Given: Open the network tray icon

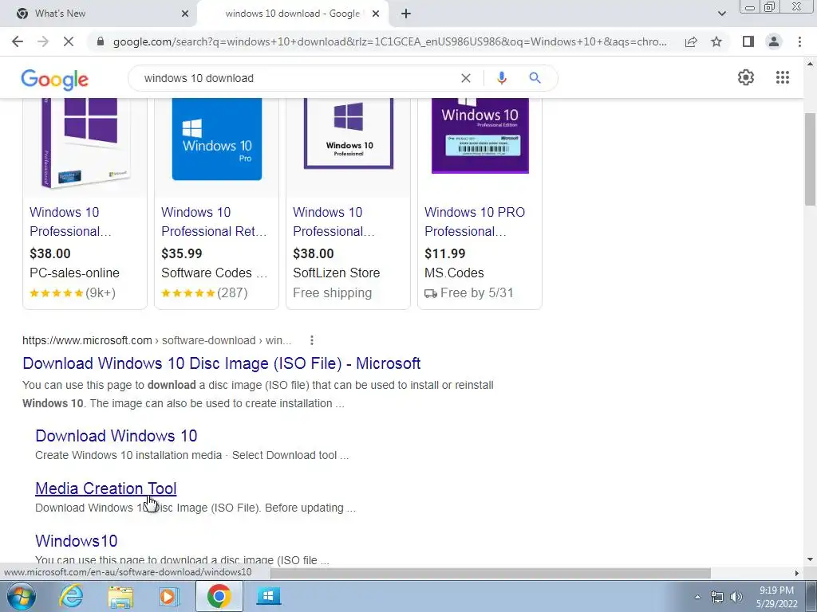Looking at the screenshot, I should 717,597.
